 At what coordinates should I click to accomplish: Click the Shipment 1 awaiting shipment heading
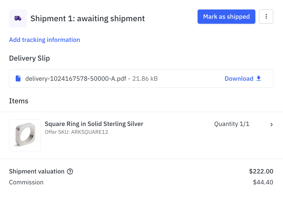click(x=88, y=18)
